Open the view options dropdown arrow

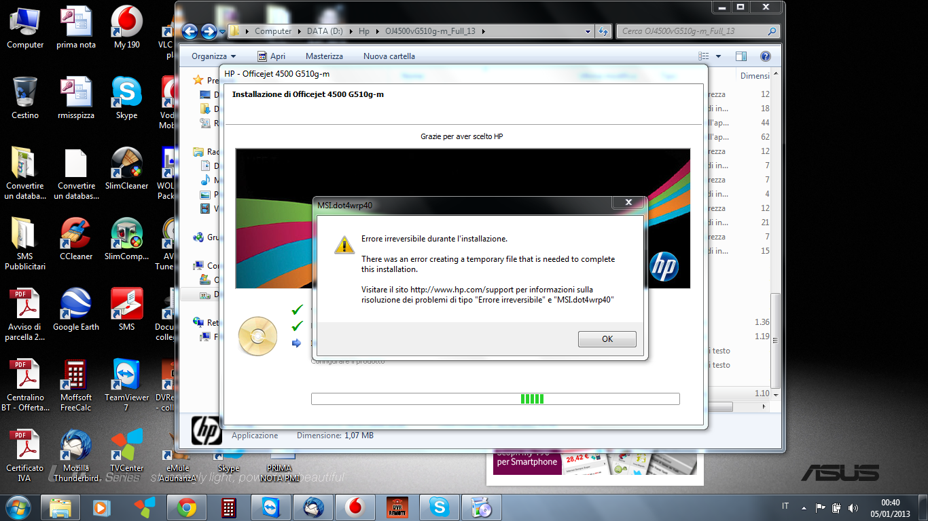click(x=718, y=56)
